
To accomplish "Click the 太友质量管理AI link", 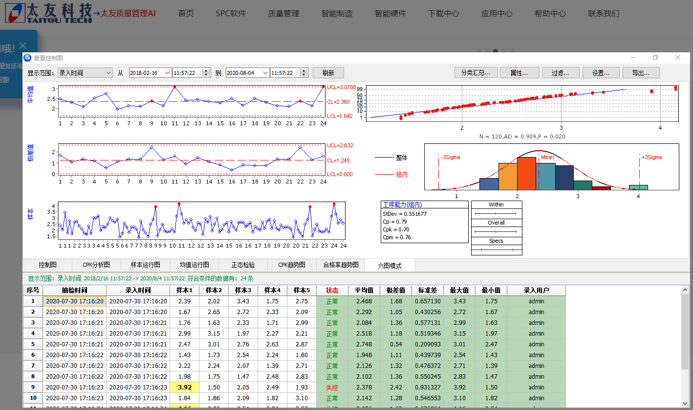I will click(x=128, y=13).
